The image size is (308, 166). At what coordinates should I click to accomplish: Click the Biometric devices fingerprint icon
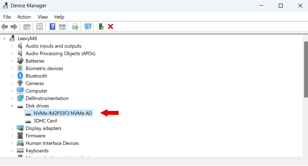coord(20,68)
